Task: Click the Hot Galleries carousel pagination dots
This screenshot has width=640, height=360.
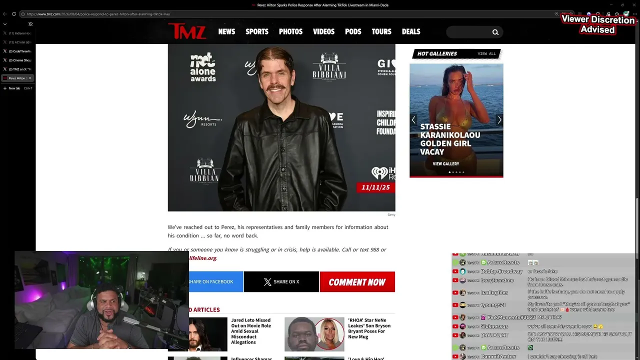Action: [x=456, y=172]
